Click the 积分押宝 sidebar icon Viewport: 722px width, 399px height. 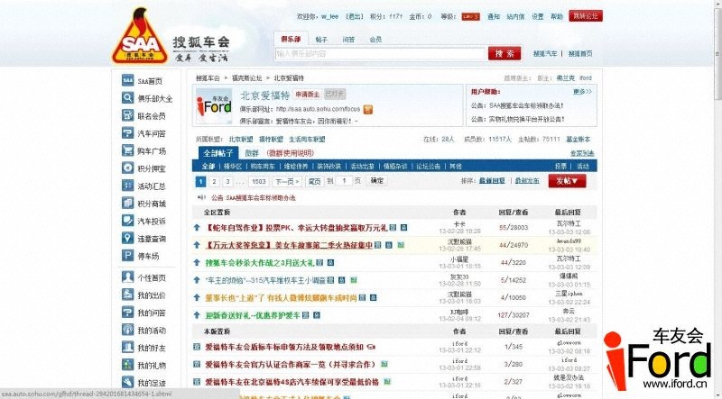(127, 168)
